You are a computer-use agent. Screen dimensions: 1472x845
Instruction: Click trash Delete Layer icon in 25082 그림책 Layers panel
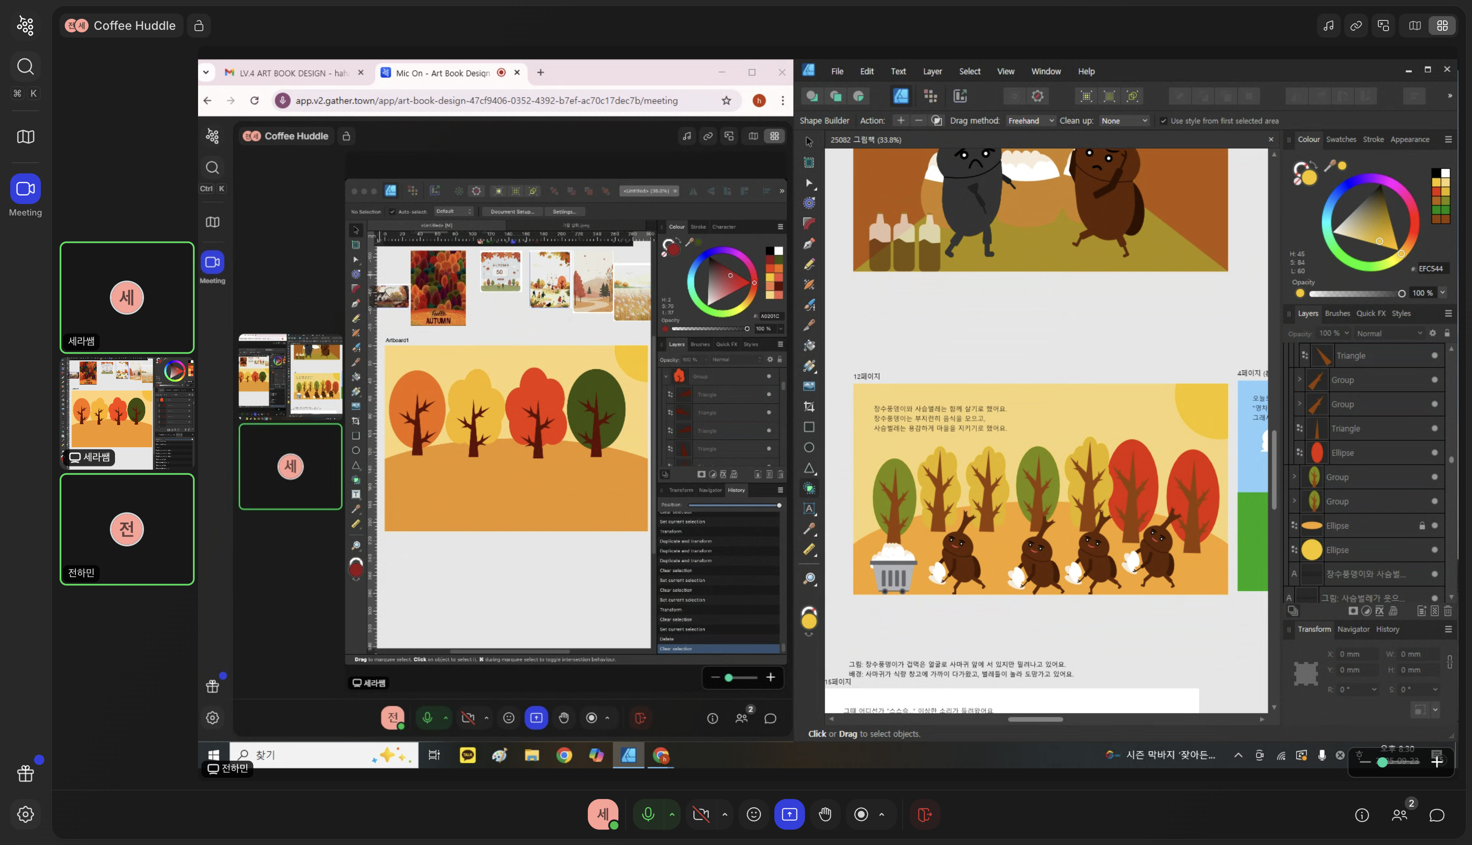coord(1448,610)
